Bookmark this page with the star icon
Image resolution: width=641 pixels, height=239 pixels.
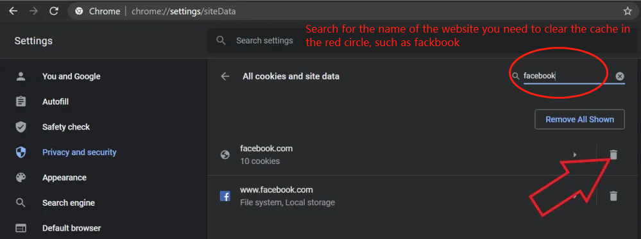(x=628, y=12)
